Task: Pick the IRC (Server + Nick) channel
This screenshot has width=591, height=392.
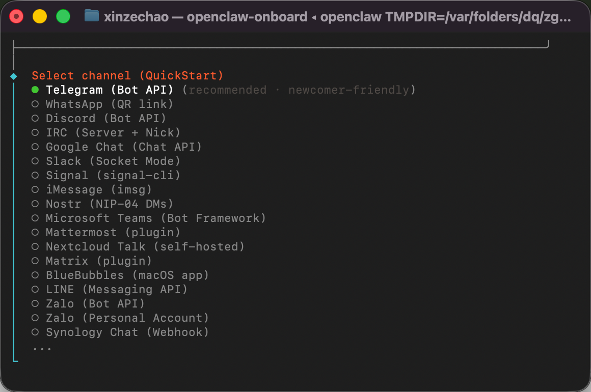Action: point(106,133)
